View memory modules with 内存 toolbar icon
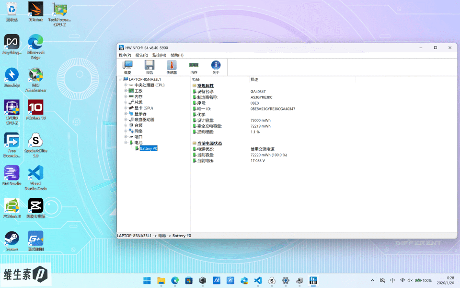This screenshot has height=288, width=460. pyautogui.click(x=194, y=66)
